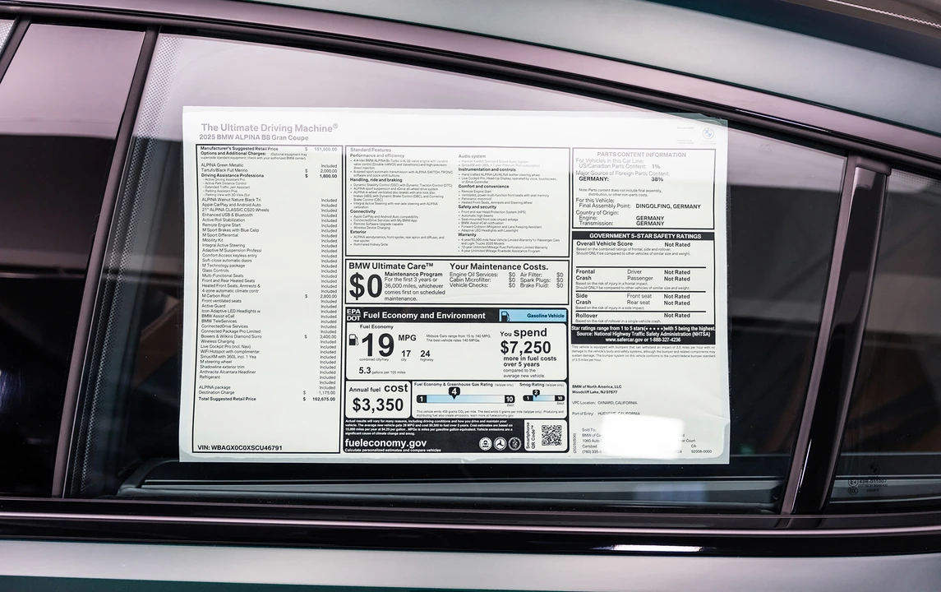Screen dimensions: 941x592
Task: Click the 17 city MPG value
Action: (x=406, y=354)
